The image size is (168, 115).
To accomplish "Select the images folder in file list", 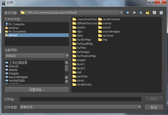I will 79,60.
